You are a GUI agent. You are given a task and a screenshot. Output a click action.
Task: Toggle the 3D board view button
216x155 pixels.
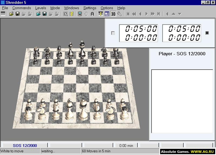pyautogui.click(x=113, y=14)
